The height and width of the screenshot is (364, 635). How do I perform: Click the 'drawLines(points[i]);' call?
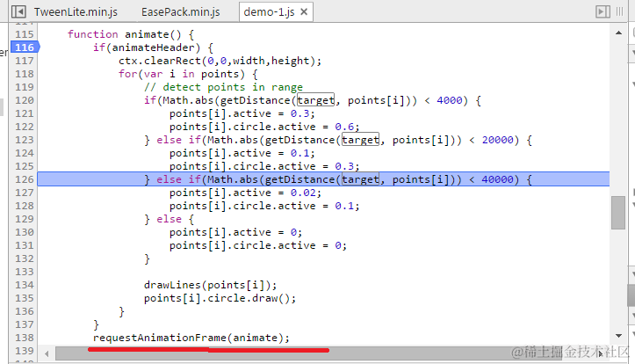[x=211, y=285]
